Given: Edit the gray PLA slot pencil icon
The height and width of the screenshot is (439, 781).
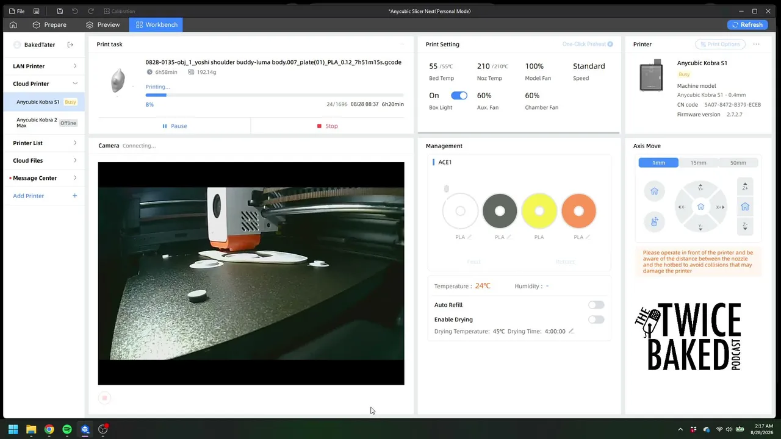Looking at the screenshot, I should tap(509, 237).
